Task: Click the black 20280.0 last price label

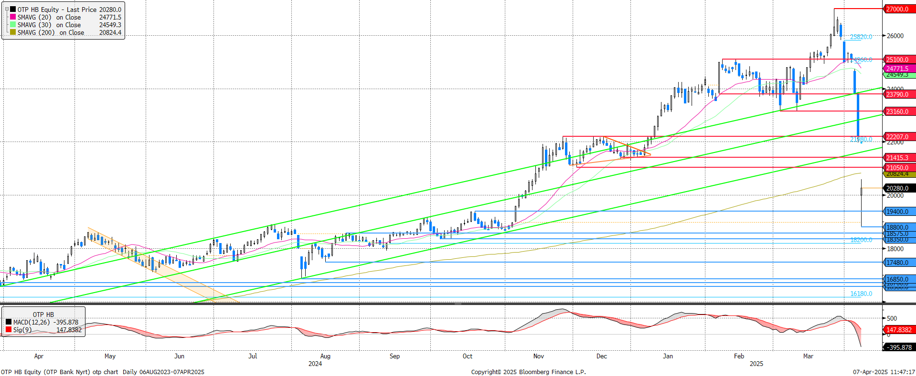Action: click(x=899, y=188)
